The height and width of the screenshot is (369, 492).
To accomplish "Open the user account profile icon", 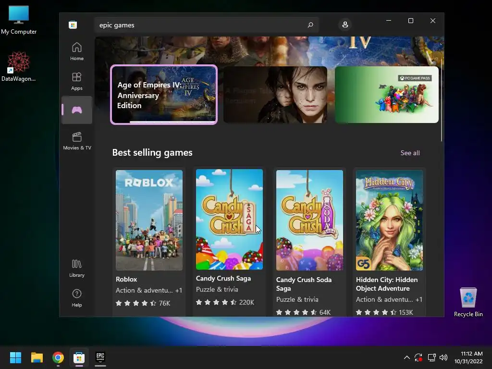I will coord(345,25).
